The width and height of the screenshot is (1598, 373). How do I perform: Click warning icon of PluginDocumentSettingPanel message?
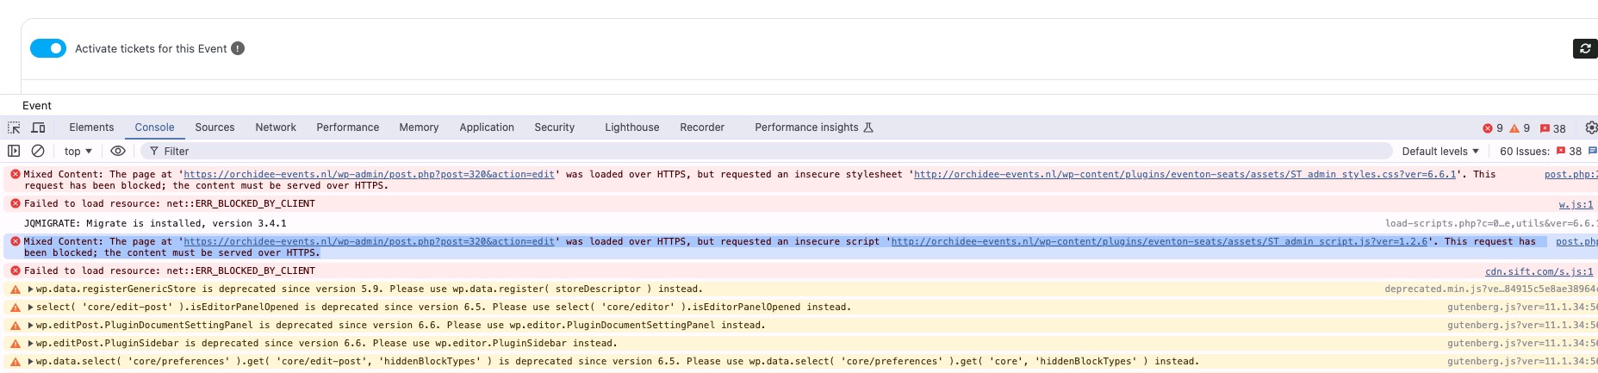pyautogui.click(x=15, y=326)
